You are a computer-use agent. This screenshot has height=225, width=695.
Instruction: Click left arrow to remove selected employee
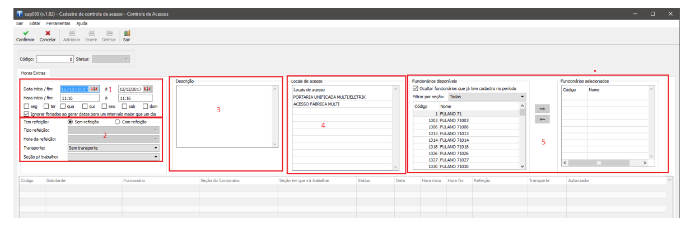[542, 119]
